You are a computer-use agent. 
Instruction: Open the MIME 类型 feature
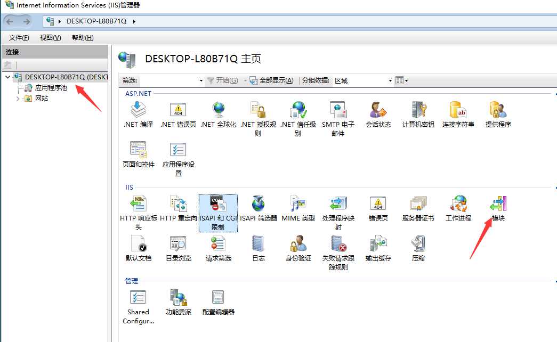[298, 209]
